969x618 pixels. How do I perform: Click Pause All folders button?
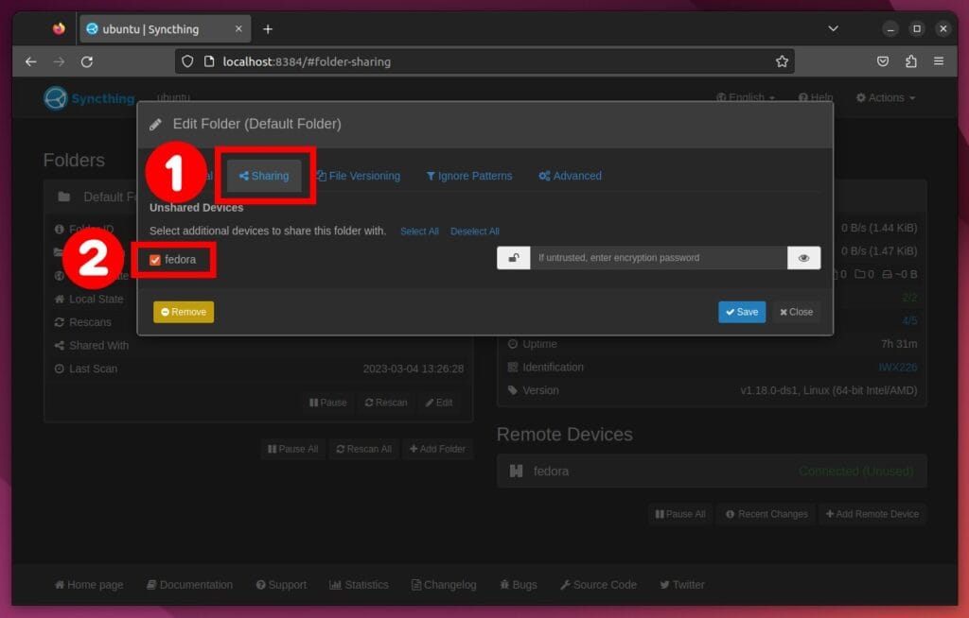tap(293, 449)
